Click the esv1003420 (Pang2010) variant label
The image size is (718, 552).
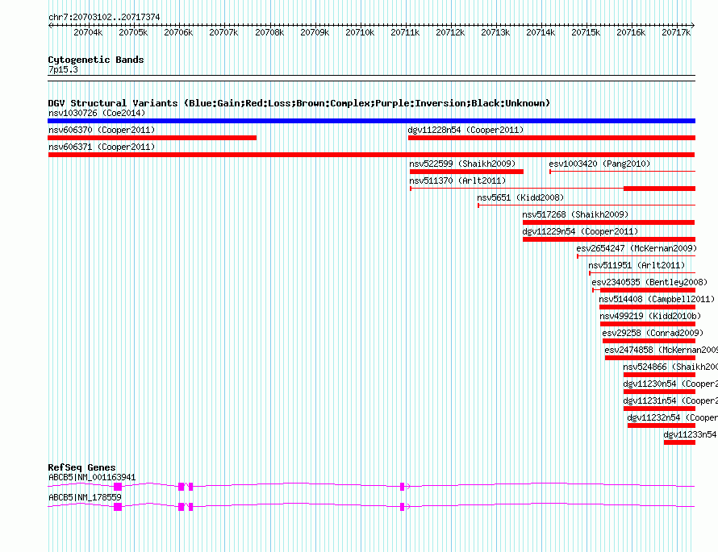tap(599, 164)
